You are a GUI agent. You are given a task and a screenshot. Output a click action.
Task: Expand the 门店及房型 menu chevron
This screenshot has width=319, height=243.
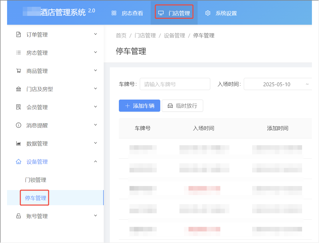[95, 88]
